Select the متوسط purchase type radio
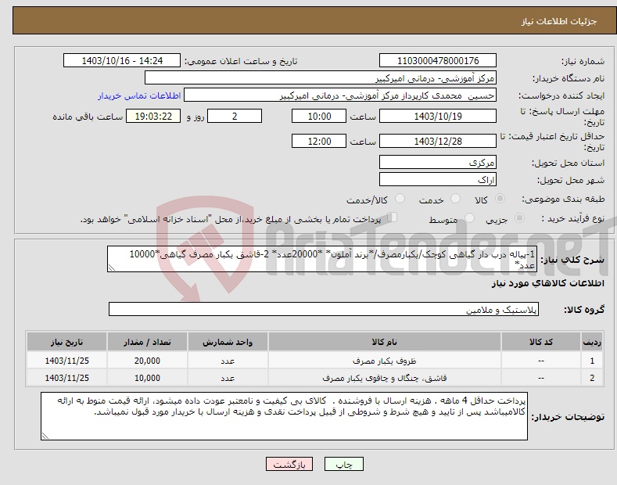 (x=469, y=218)
